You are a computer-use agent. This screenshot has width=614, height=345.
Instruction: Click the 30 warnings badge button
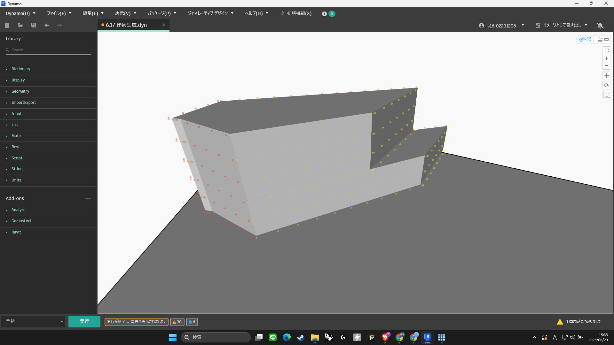point(177,322)
